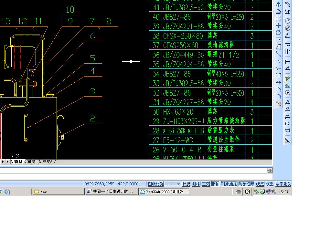Toggle 对象捕捉 object snap in status bar
This screenshot has height=248, width=331.
tap(229, 184)
